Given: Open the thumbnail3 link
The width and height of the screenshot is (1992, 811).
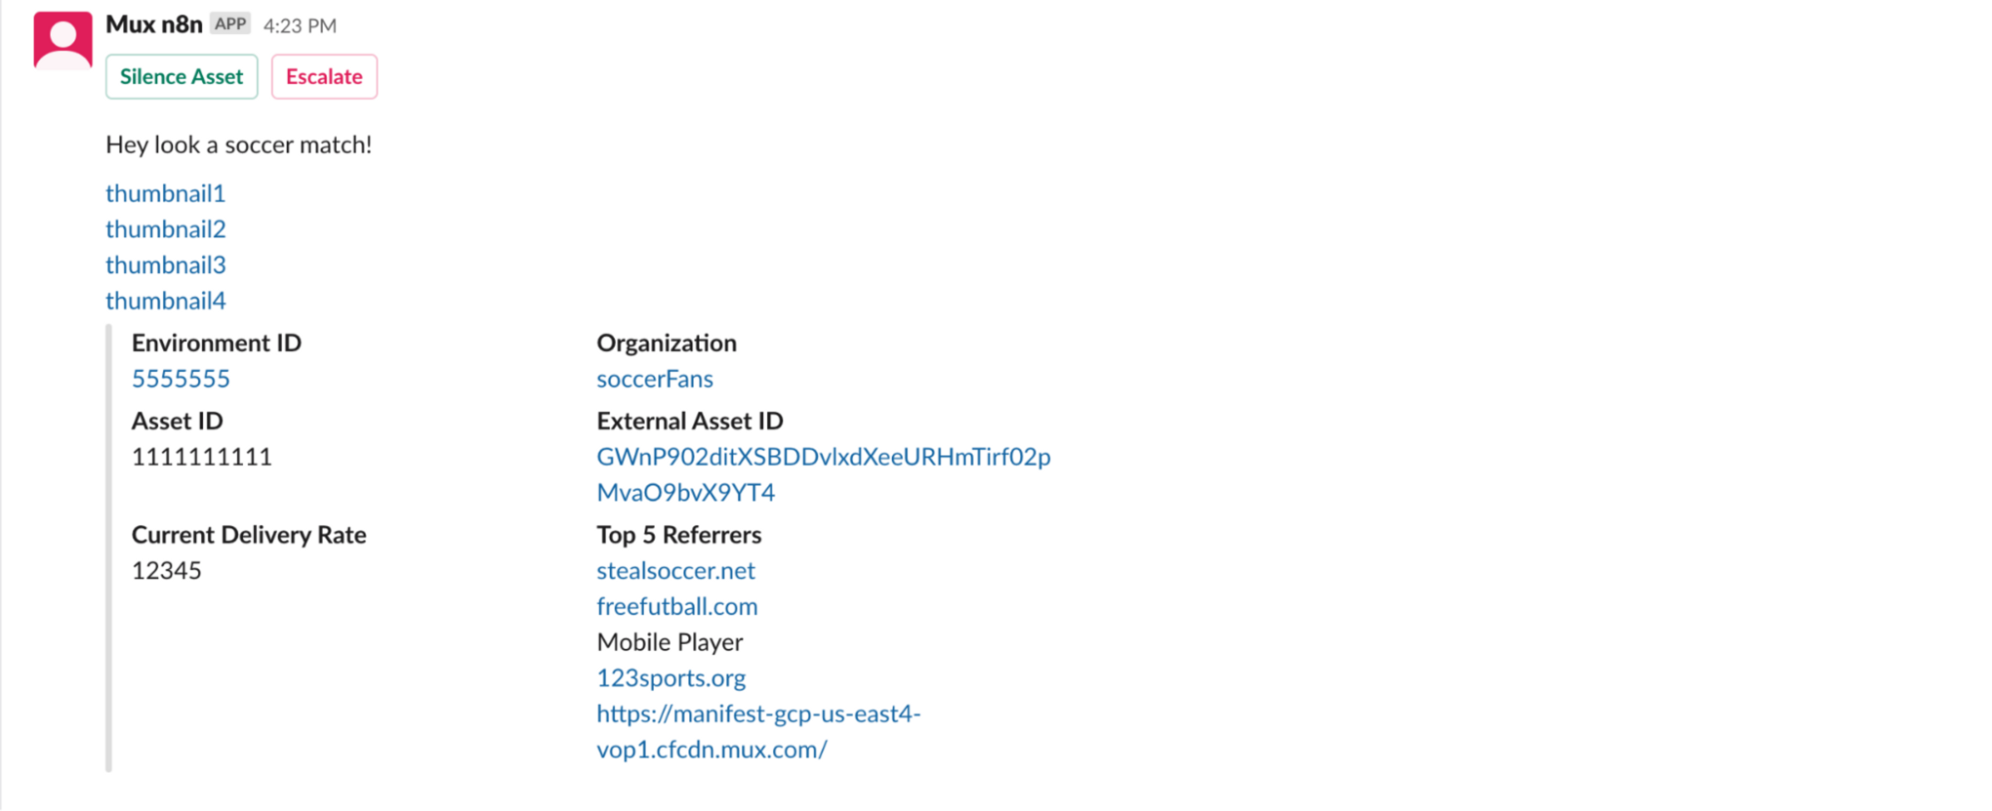Looking at the screenshot, I should 165,264.
